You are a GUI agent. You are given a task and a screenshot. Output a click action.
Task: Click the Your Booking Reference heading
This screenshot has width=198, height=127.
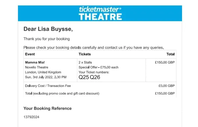[x=47, y=108]
